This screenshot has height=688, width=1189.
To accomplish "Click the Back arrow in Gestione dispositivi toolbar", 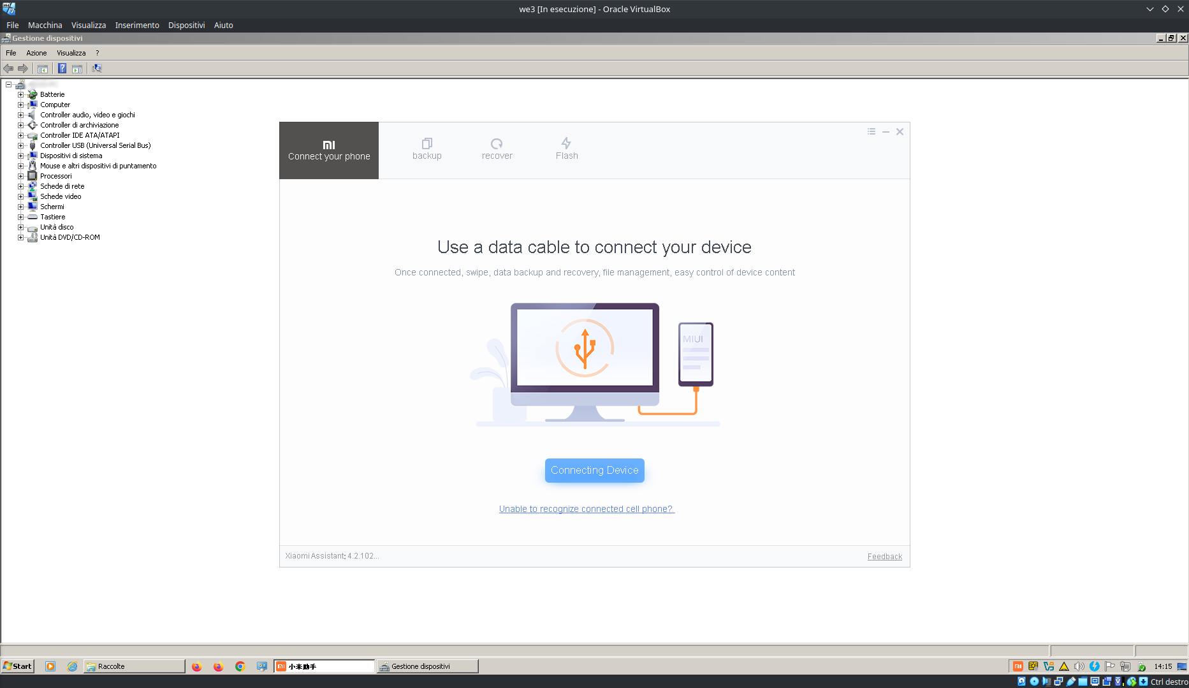I will click(x=8, y=68).
